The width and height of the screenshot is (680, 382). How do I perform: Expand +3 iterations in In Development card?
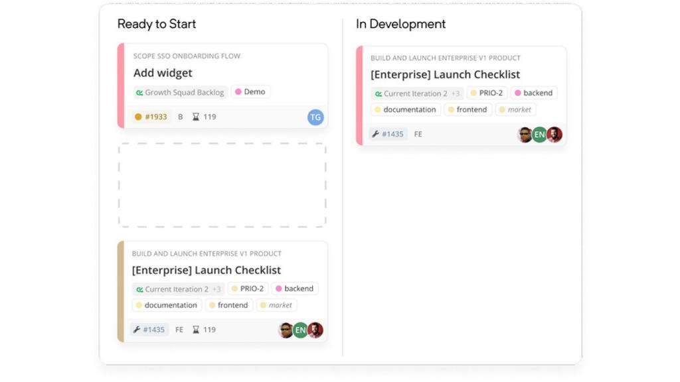pos(456,94)
